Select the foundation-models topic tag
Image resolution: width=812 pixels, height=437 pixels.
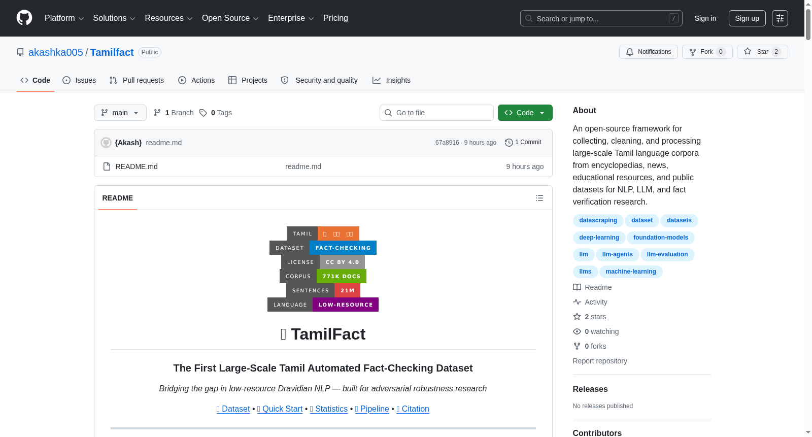tap(661, 238)
